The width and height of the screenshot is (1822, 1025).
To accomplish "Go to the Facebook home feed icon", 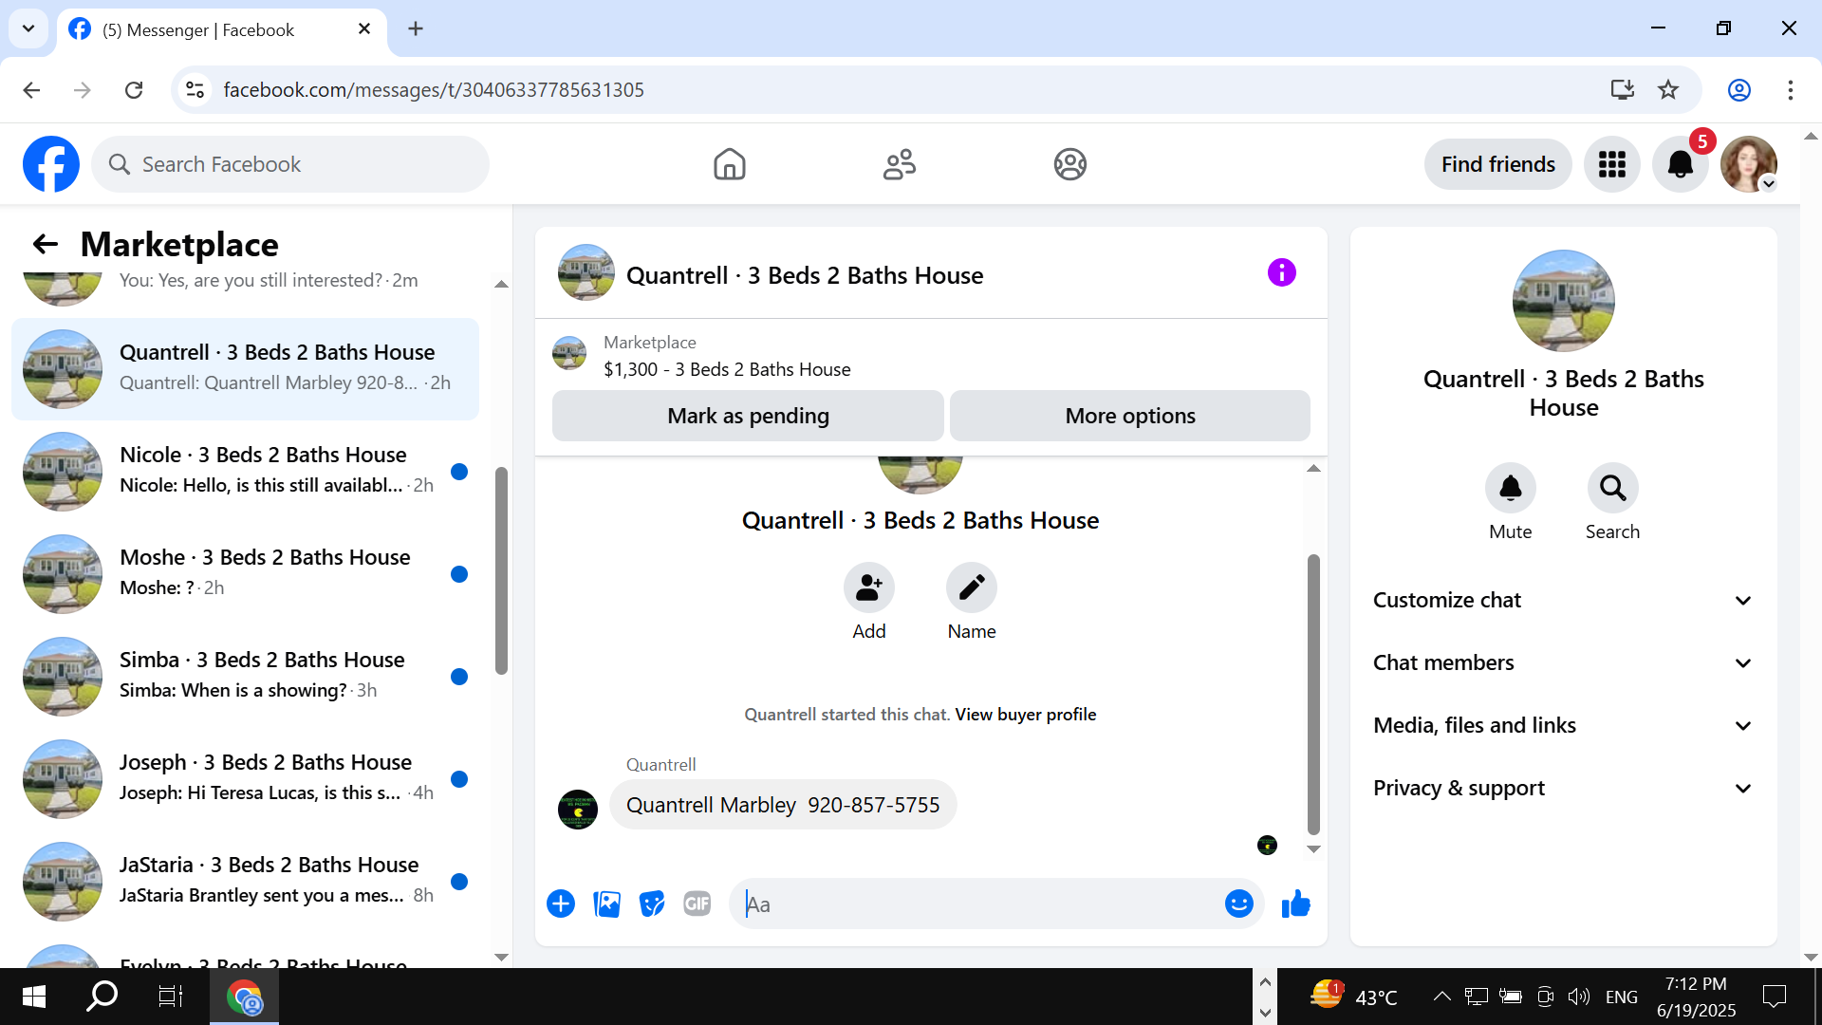I will tap(729, 164).
